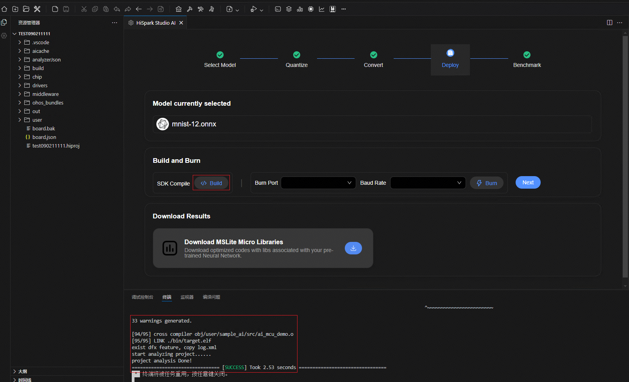Open the debug options dropdown arrow
Image resolution: width=629 pixels, height=382 pixels.
click(x=262, y=10)
